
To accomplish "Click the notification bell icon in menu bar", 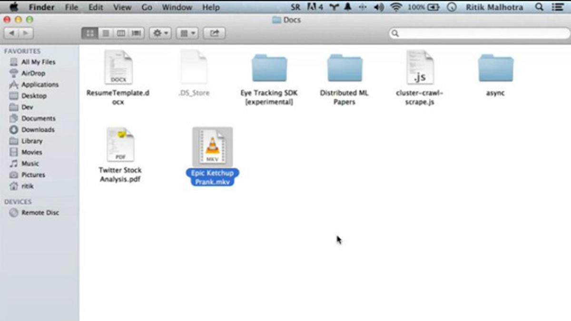I will coord(348,7).
